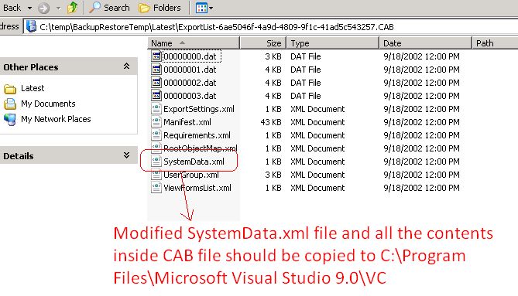The height and width of the screenshot is (296, 518).
Task: Open the Views dropdown button
Action: click(x=204, y=8)
